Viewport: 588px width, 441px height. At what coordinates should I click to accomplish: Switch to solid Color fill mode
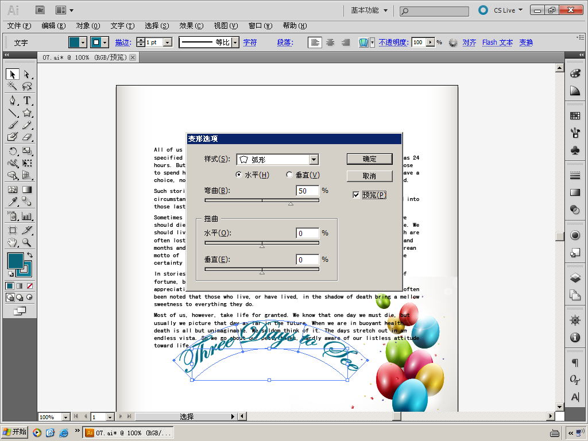click(x=10, y=286)
